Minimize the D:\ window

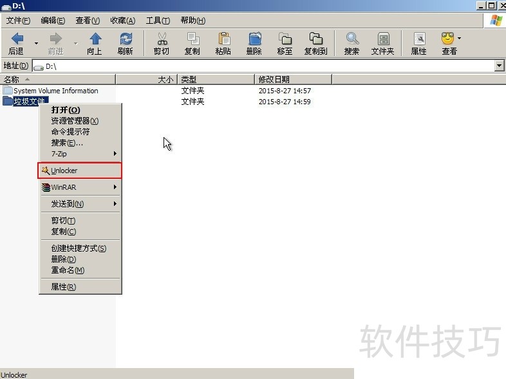pos(481,6)
